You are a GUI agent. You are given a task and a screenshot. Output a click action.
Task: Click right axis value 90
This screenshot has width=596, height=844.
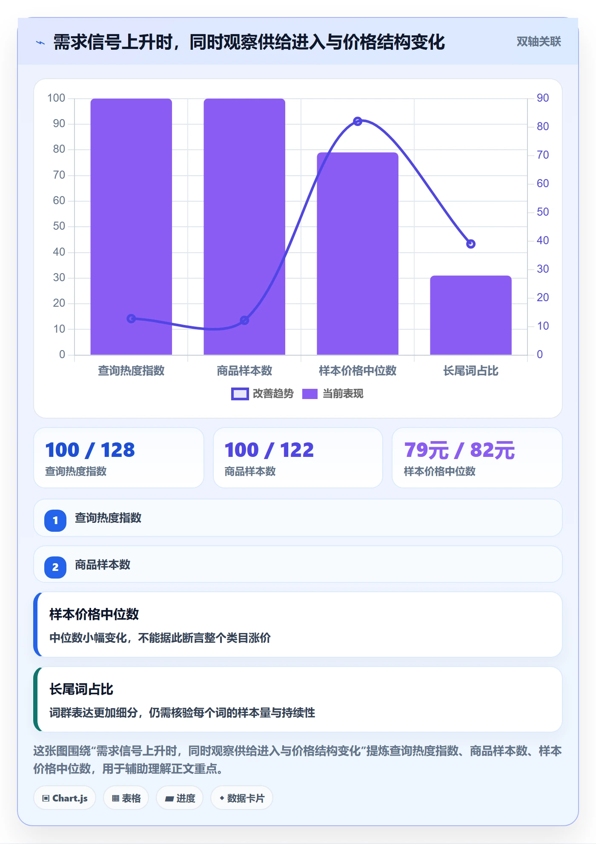click(543, 98)
